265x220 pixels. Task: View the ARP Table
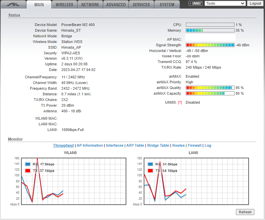point(135,146)
